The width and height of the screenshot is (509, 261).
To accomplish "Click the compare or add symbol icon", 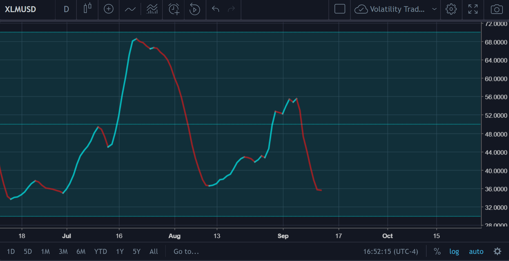I will point(109,9).
